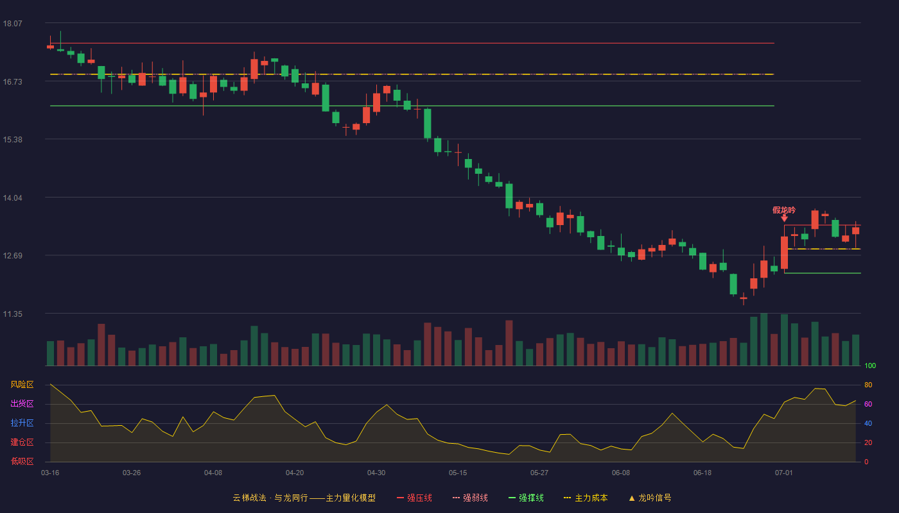Click the large red candlestick under the 假龙吟 arrow
This screenshot has width=899, height=513.
(784, 253)
